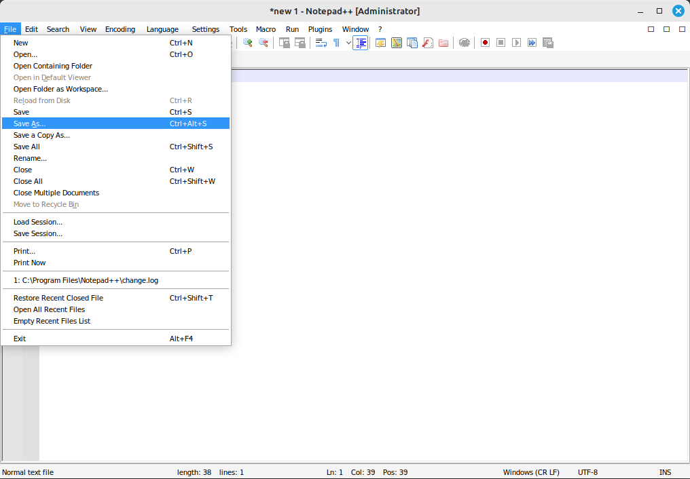Click INS indicator in status bar
The height and width of the screenshot is (479, 690).
pos(665,472)
